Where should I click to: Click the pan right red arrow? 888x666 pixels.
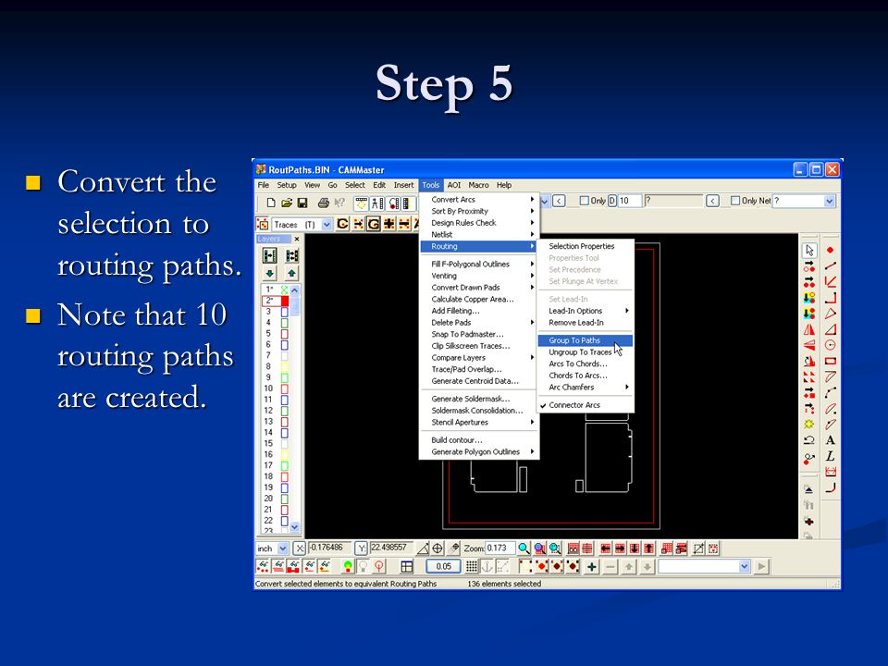click(620, 549)
